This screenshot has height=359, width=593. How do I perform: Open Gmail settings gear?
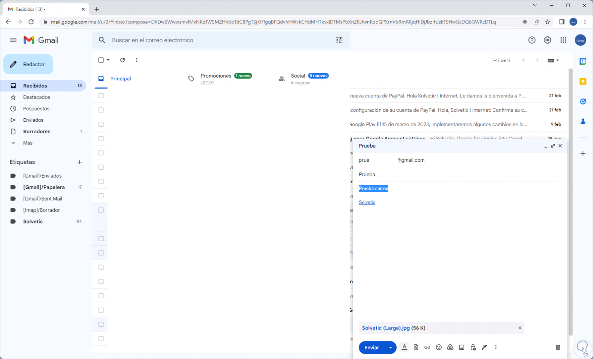(547, 40)
